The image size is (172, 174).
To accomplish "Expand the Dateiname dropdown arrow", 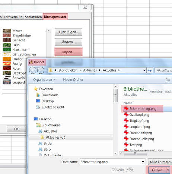I will click(x=143, y=162).
